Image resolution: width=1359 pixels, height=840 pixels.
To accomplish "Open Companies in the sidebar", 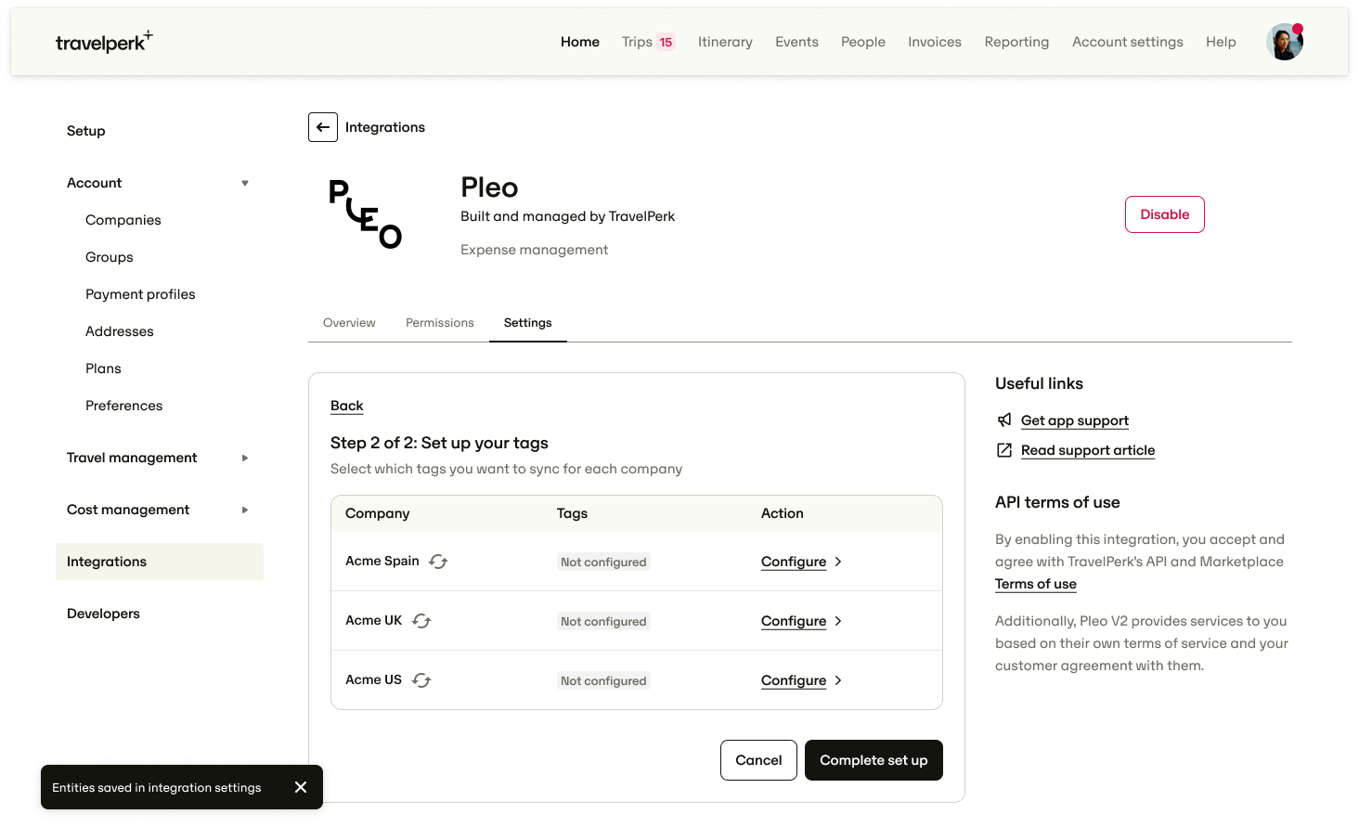I will (123, 220).
